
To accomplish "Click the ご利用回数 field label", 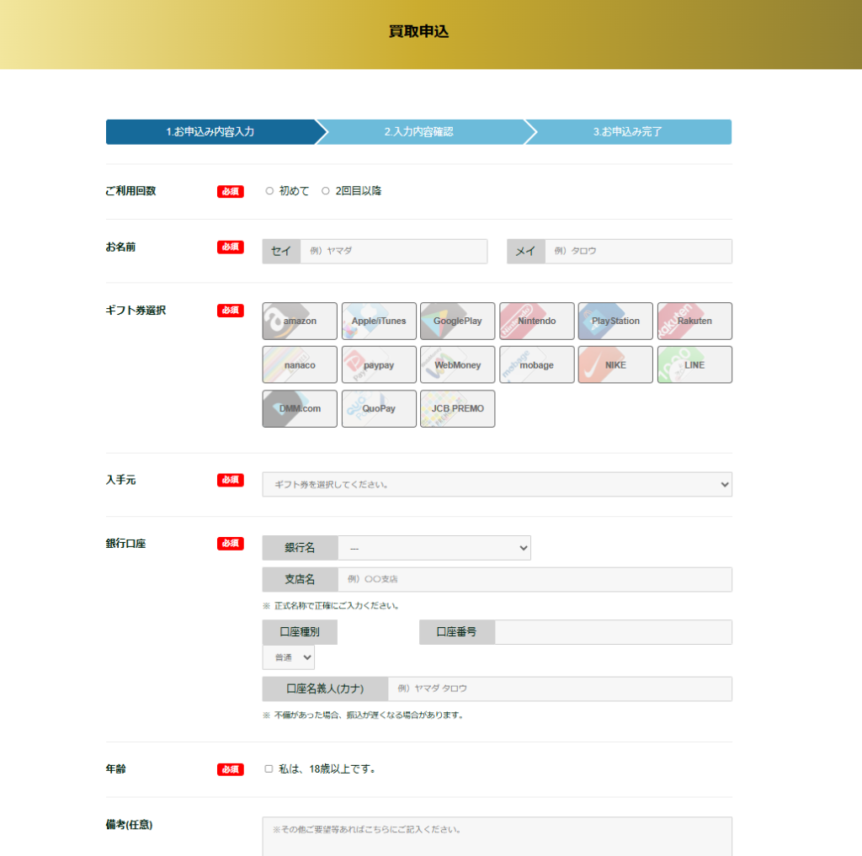I will click(130, 191).
